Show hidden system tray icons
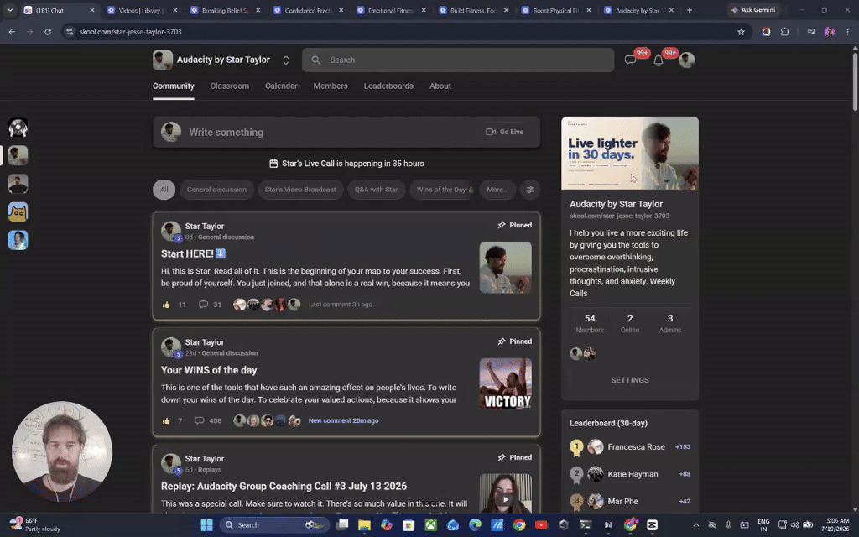859x537 pixels. point(695,525)
